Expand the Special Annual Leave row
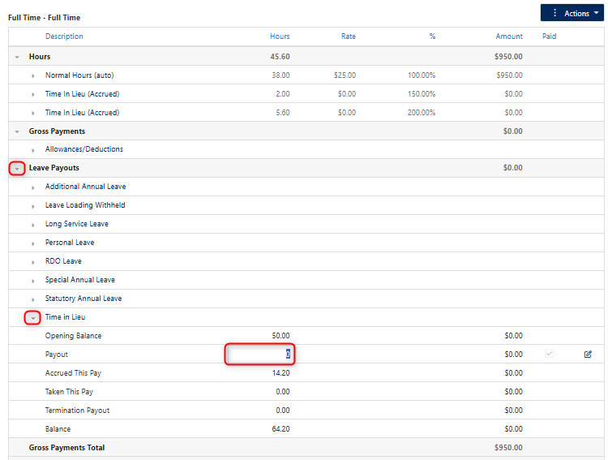The image size is (608, 460). tap(33, 281)
